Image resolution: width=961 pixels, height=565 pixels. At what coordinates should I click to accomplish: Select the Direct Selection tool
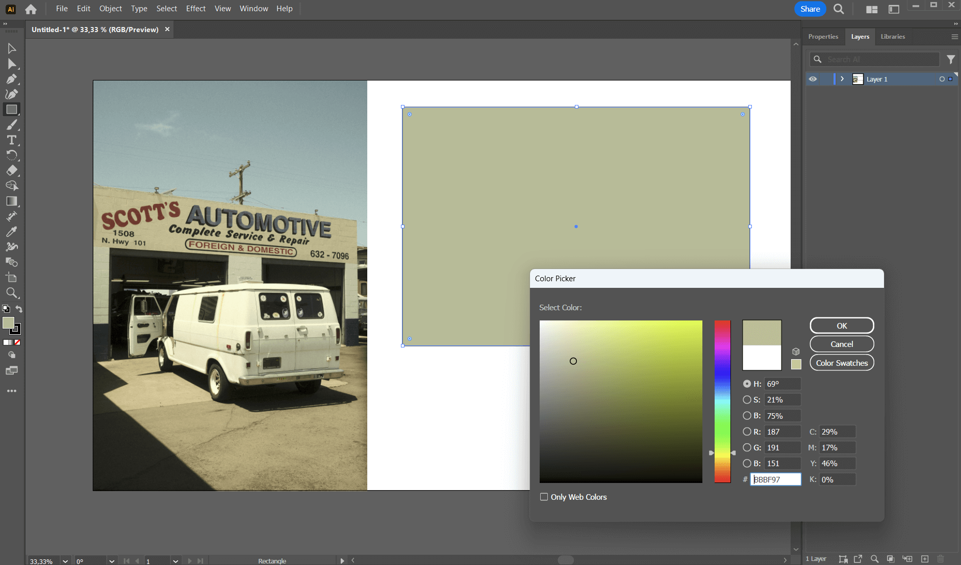pyautogui.click(x=12, y=64)
